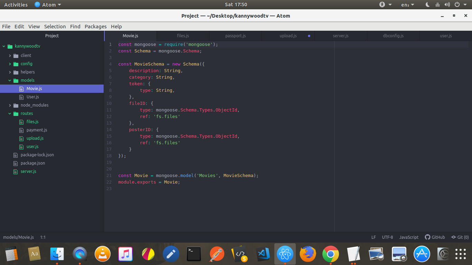Click the JavaScript grammar indicator in status bar
Screen dimensions: 472x265
tap(408, 237)
